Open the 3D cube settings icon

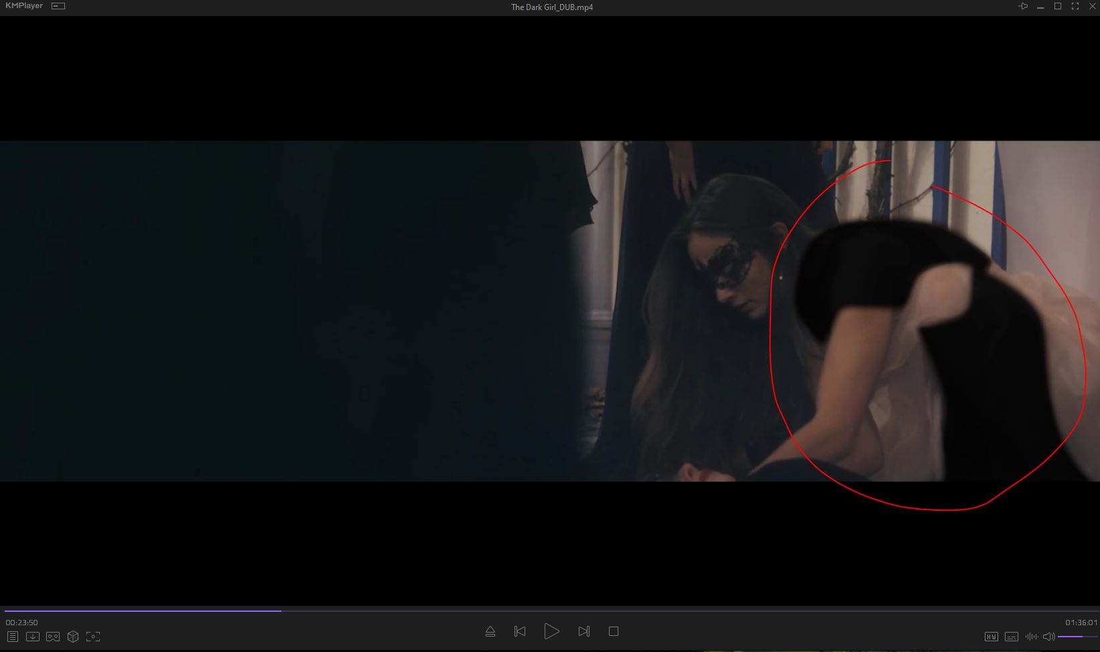tap(73, 637)
